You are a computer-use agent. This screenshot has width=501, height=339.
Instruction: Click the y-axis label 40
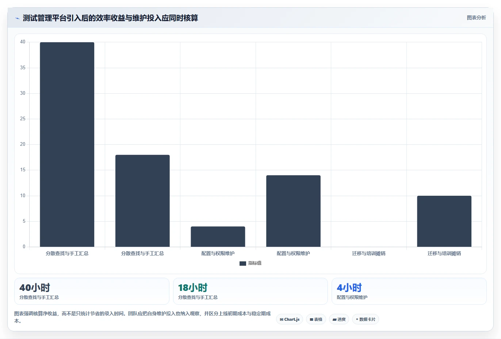(x=23, y=42)
